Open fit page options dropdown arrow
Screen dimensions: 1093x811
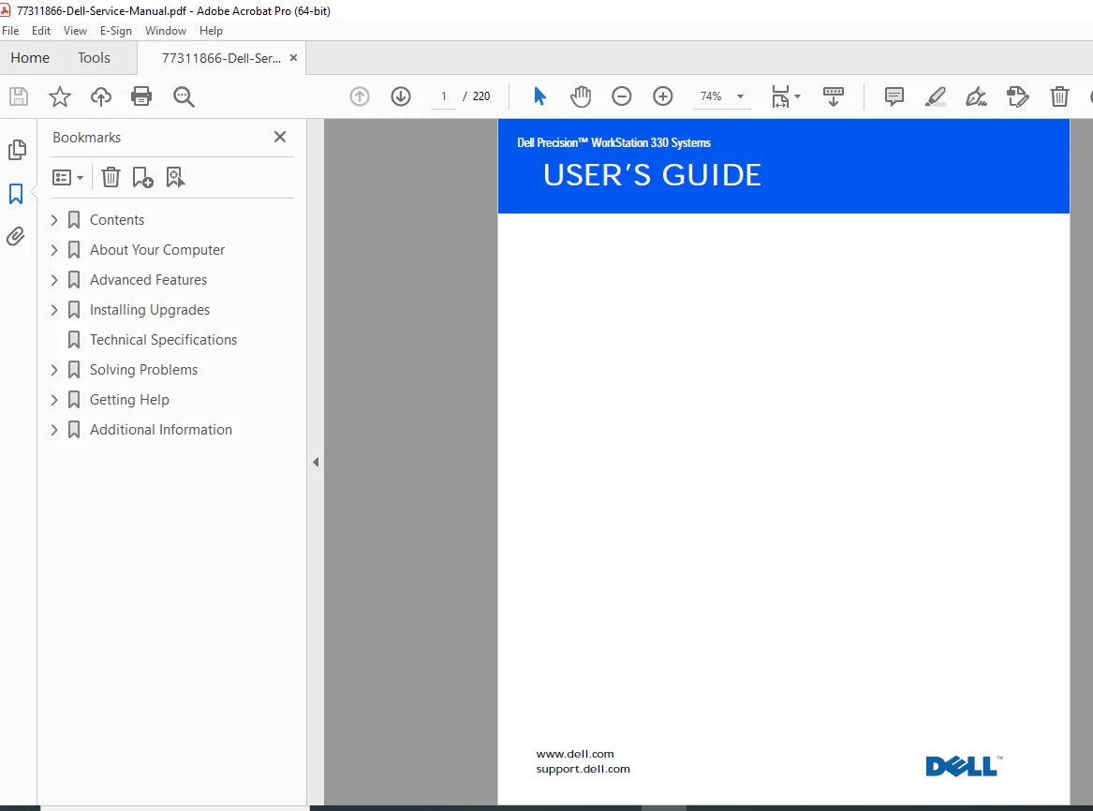click(797, 96)
